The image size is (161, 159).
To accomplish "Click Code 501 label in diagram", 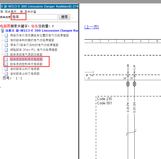I will [104, 103].
